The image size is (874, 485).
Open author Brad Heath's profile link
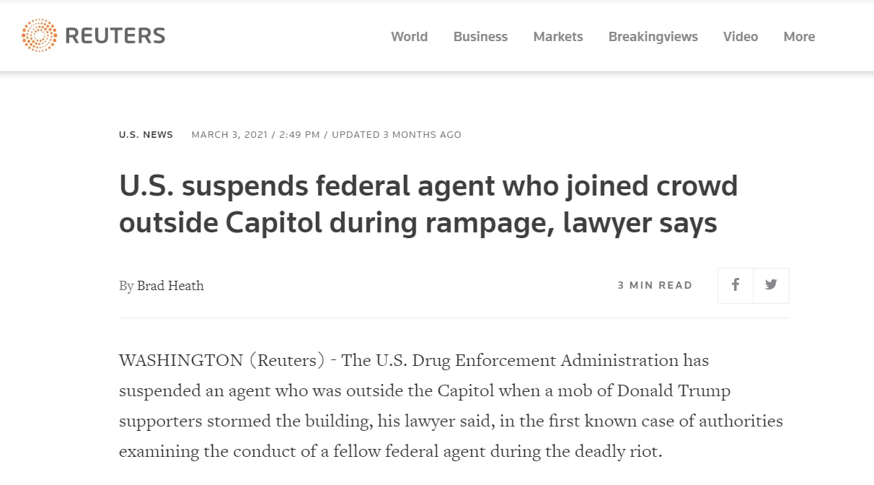pos(170,286)
